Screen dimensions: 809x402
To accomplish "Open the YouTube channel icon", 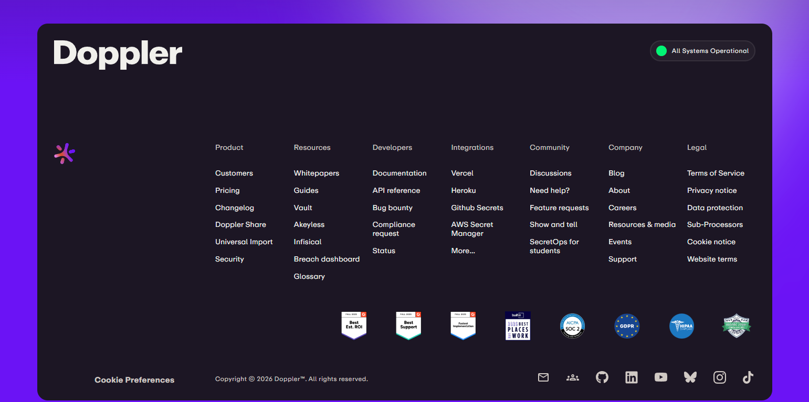I will point(660,377).
